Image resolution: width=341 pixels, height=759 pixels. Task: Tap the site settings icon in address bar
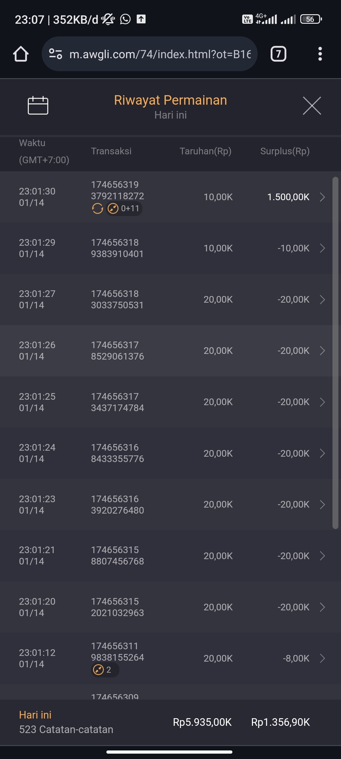coord(56,54)
